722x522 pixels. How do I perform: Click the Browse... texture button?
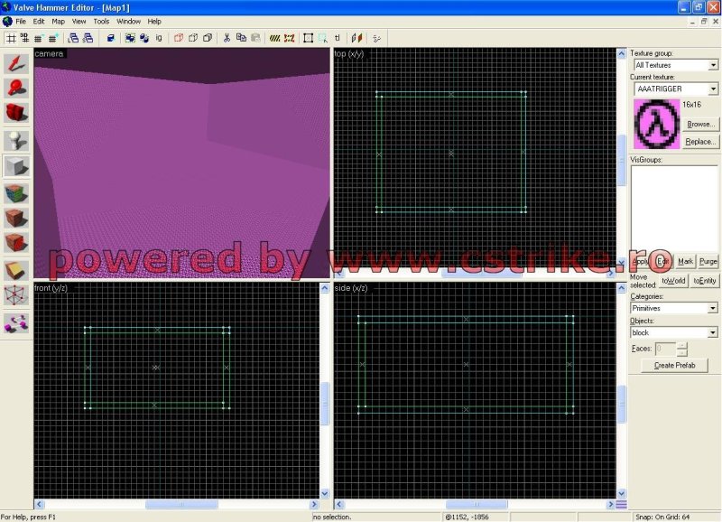(700, 124)
